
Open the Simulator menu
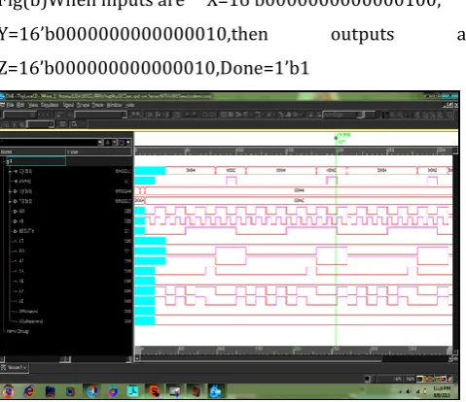pos(50,105)
